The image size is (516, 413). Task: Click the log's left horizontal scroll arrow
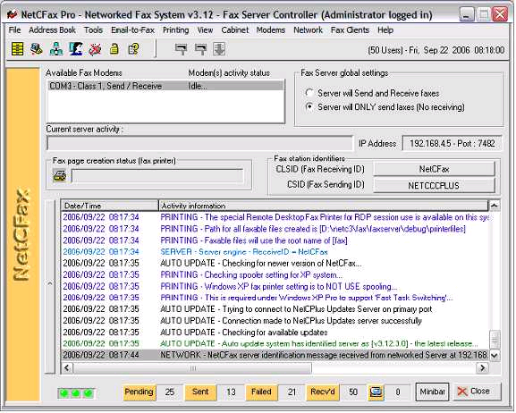click(x=67, y=367)
